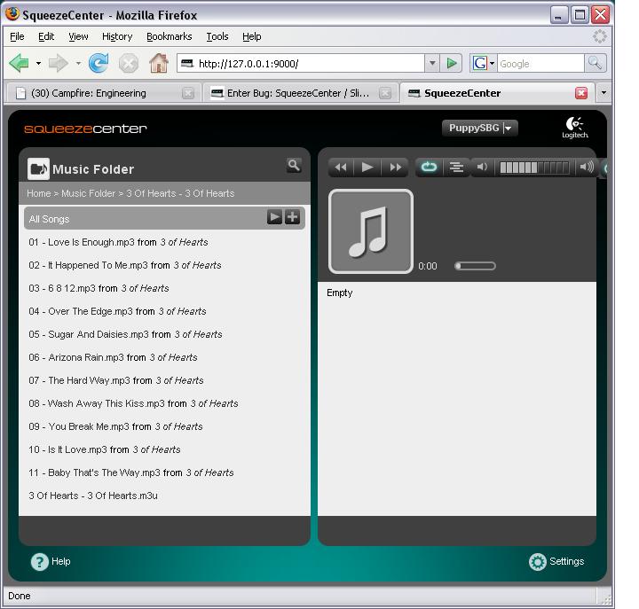Open the Help link
Viewport: 639px width, 609px height.
point(51,561)
